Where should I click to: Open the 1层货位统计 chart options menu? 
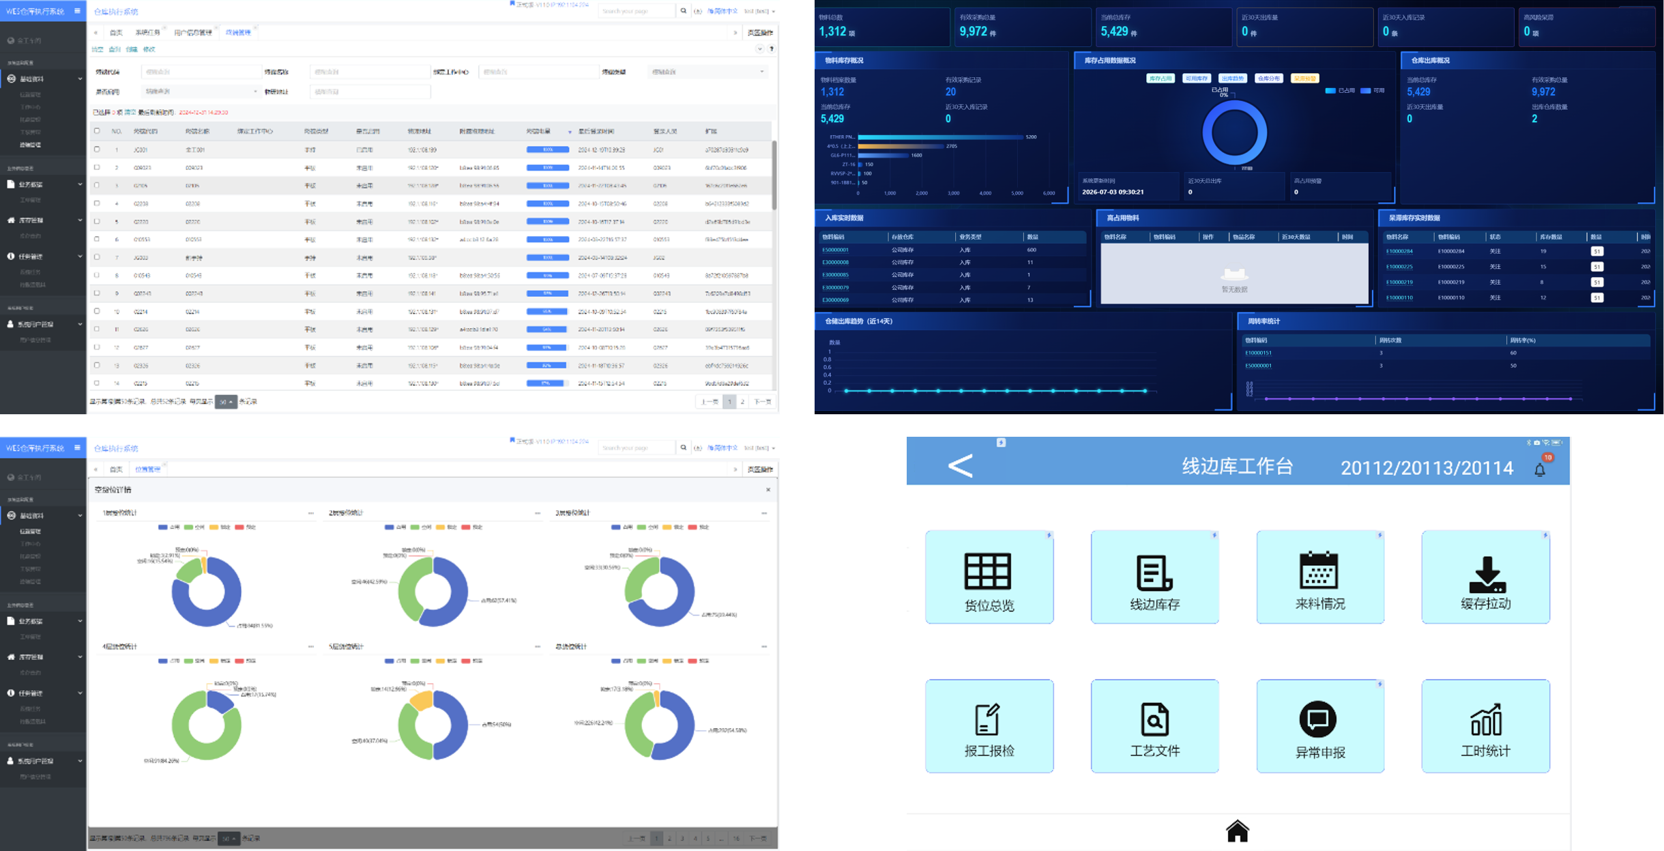[x=311, y=513]
